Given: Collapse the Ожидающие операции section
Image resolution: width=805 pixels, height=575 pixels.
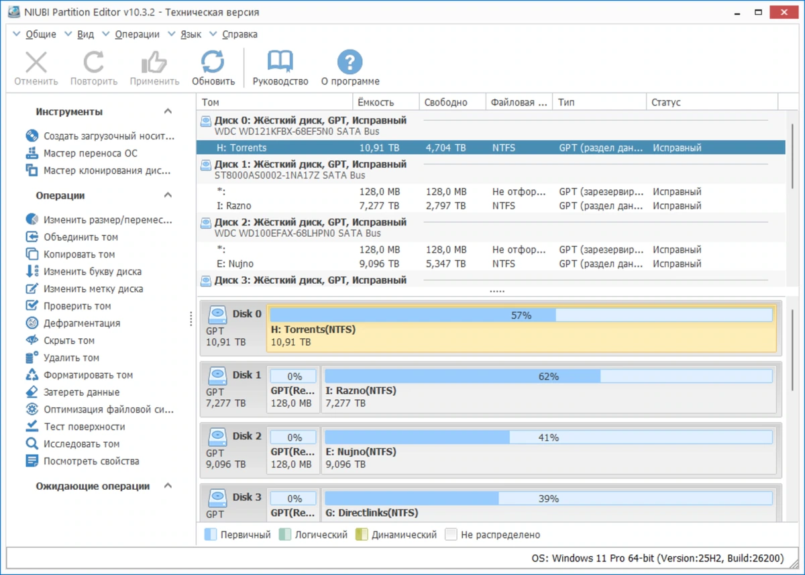Looking at the screenshot, I should (x=168, y=486).
